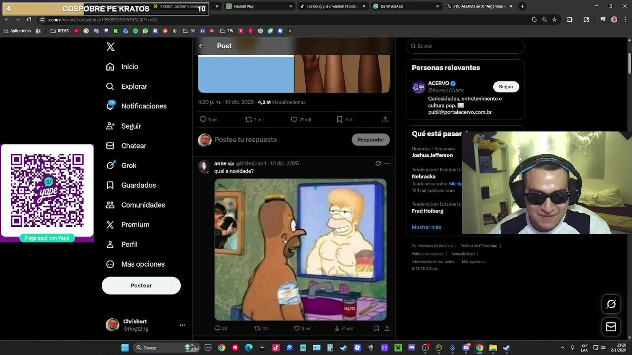Open Seguir in sidebar
632x355 pixels.
[x=124, y=126]
